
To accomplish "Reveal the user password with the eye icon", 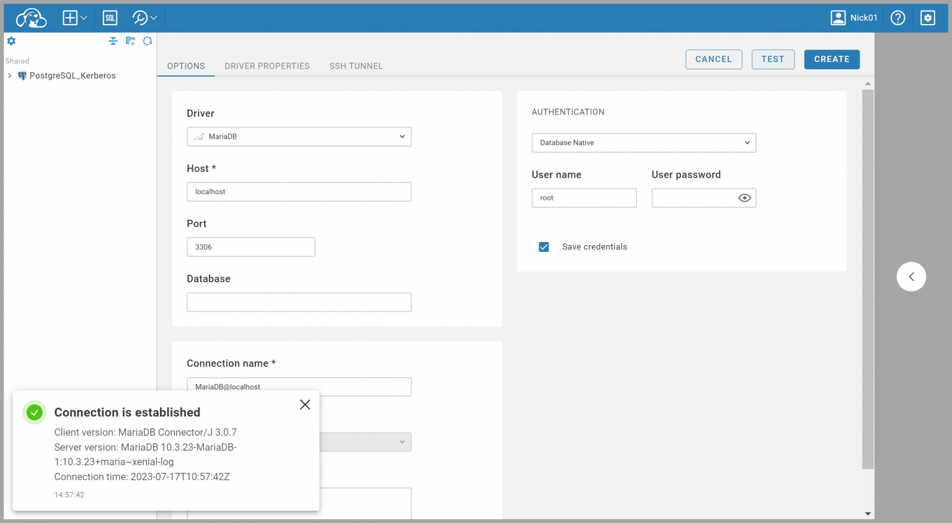I will coord(746,197).
